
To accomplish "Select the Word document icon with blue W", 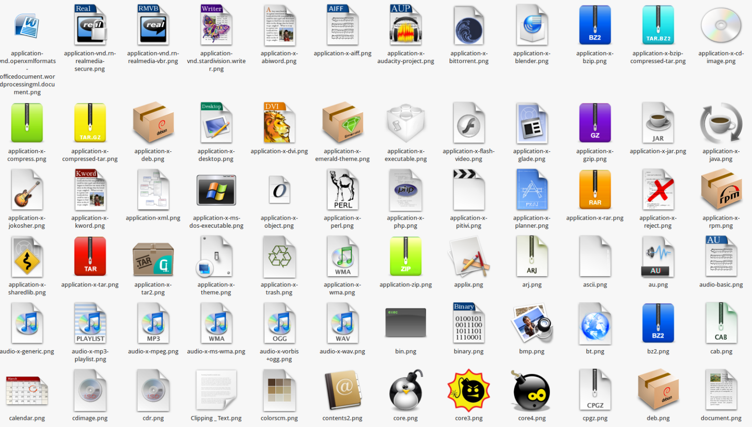I will point(27,26).
